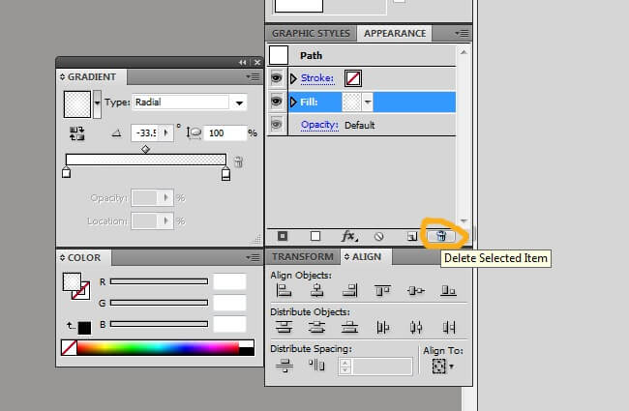Click the Horizontal Align Left icon

285,290
